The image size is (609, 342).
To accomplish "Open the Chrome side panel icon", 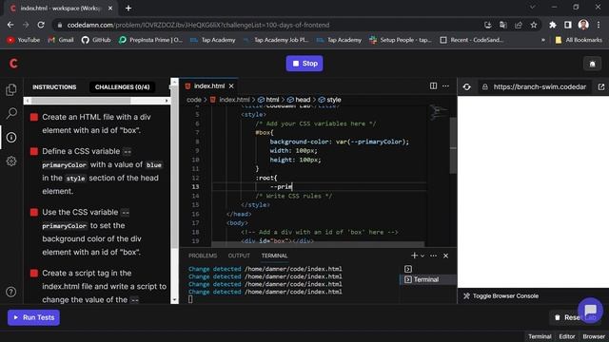I will (x=568, y=25).
